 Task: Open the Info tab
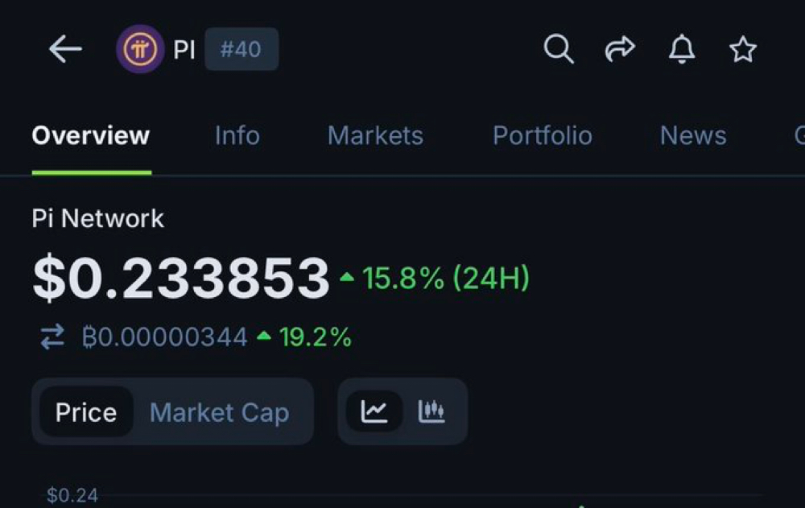tap(237, 135)
